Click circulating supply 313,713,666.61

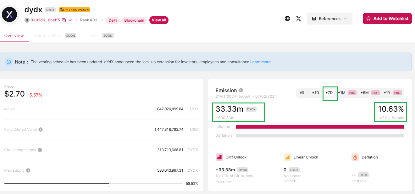170,150
